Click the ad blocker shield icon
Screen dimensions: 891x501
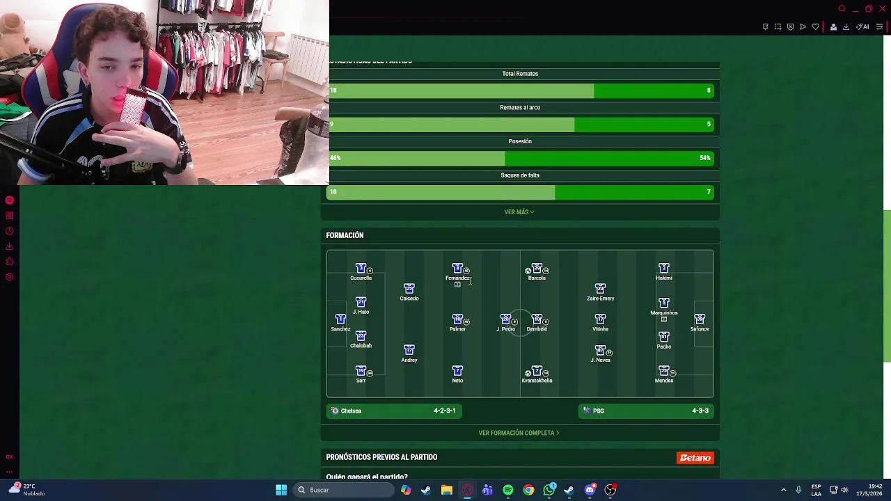click(790, 27)
